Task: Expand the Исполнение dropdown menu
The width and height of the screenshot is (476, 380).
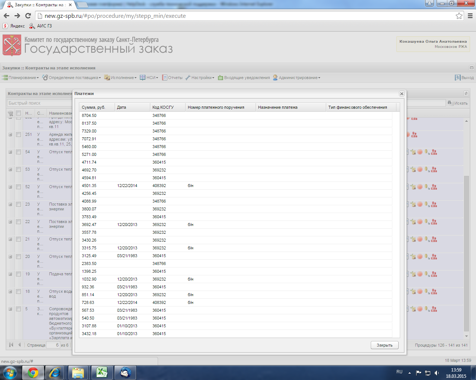Action: point(120,78)
